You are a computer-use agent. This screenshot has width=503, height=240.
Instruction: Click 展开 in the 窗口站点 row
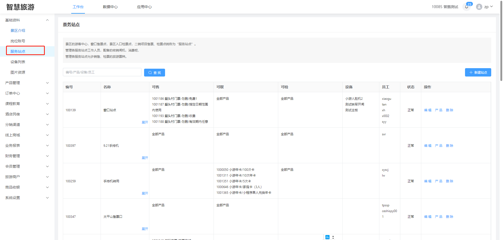click(x=145, y=122)
